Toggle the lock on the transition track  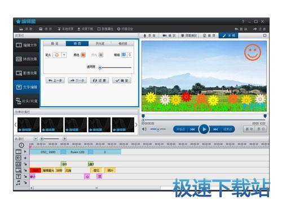click(25, 164)
